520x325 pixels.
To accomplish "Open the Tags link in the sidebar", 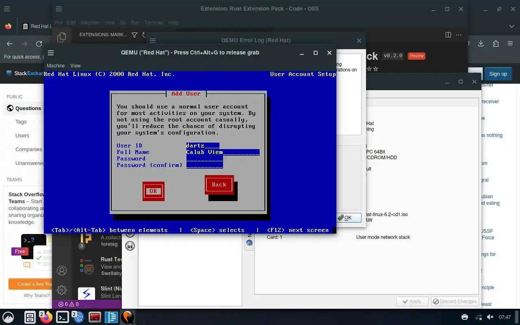I will click(x=21, y=122).
